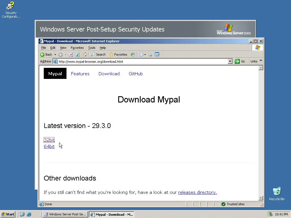Click the Download Mypal heading
Screen dimensions: 291x218
point(149,100)
